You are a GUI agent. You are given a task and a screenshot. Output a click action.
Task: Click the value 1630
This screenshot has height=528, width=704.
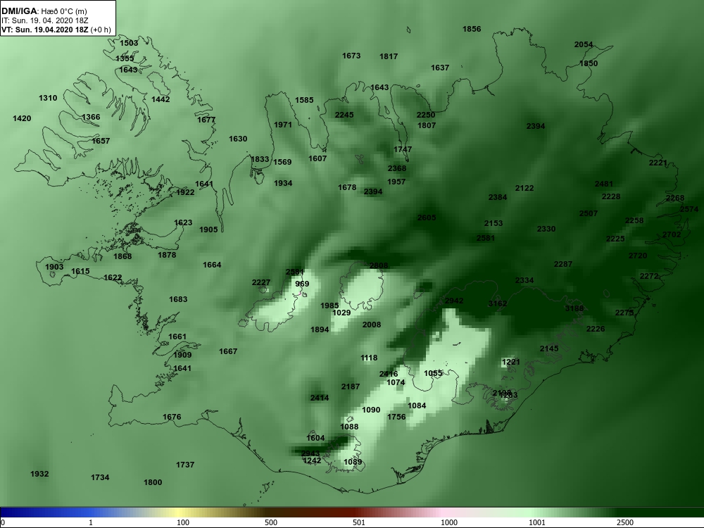click(238, 139)
